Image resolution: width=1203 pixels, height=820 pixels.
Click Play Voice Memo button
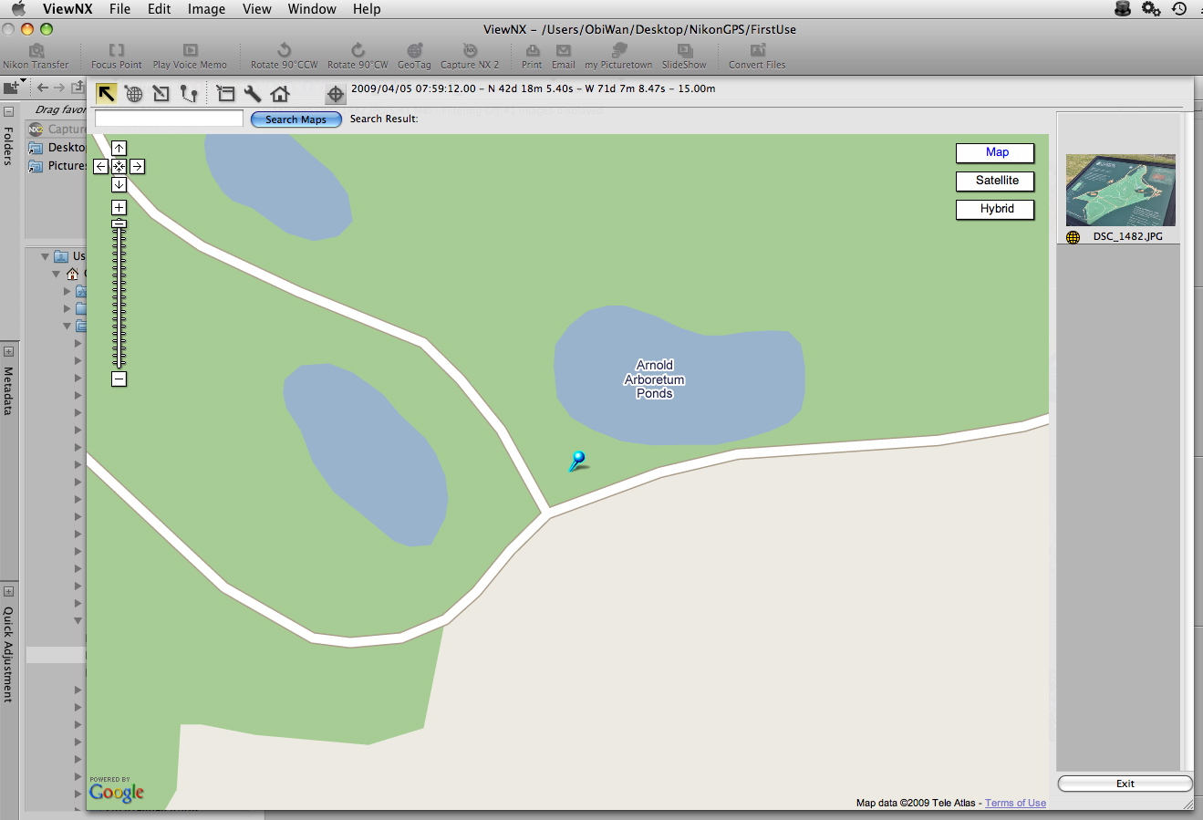[190, 56]
